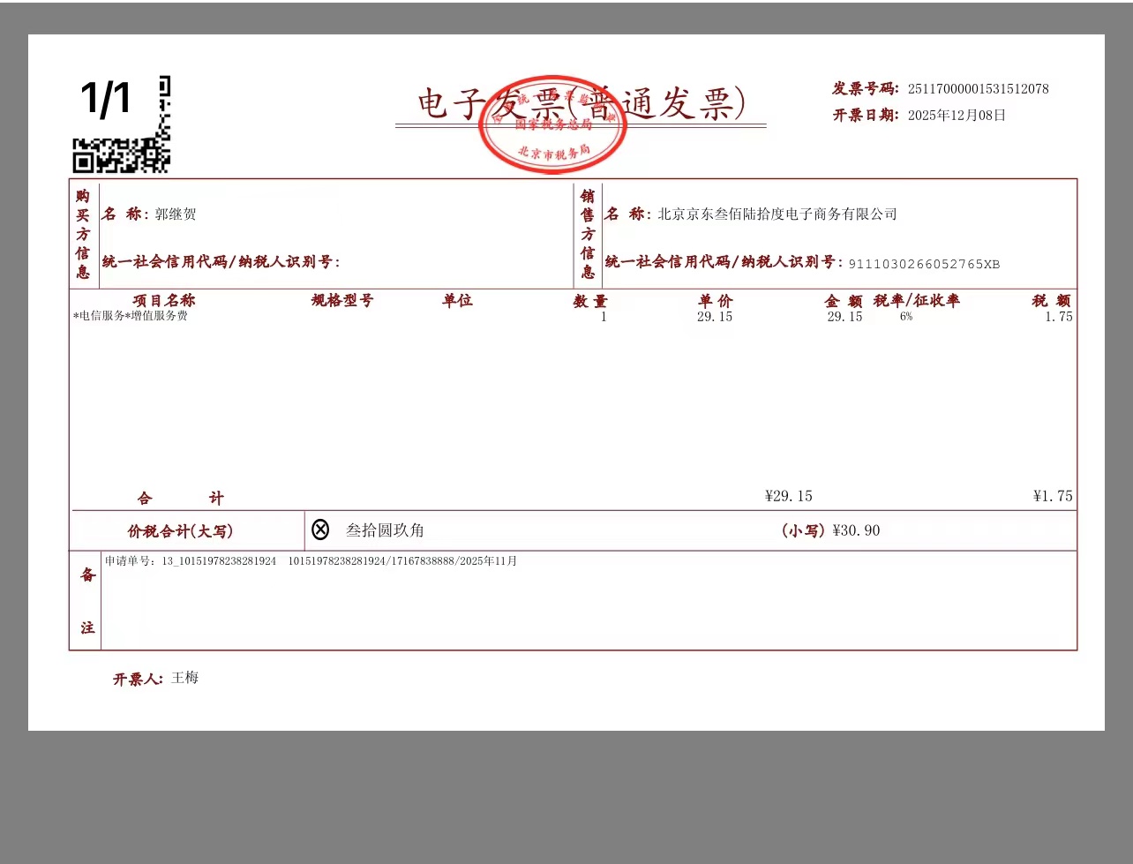Image resolution: width=1133 pixels, height=864 pixels.
Task: Click the 6% tax rate value
Action: coord(906,317)
